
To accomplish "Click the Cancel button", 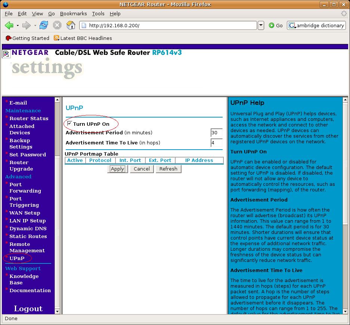I will pyautogui.click(x=142, y=169).
